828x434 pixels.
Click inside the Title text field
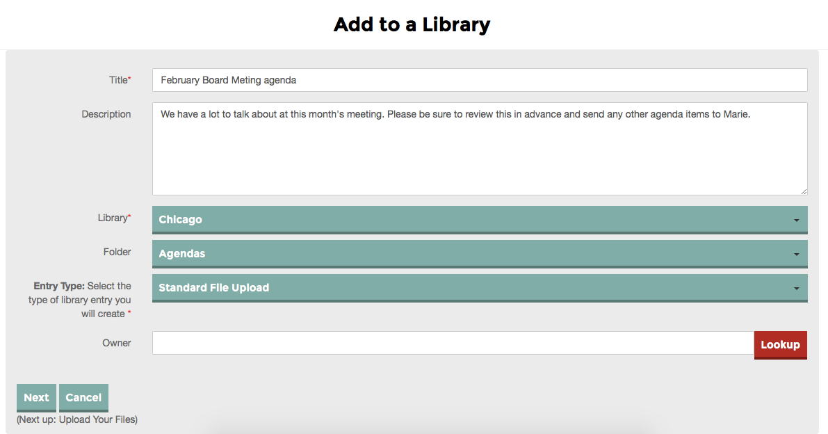480,79
